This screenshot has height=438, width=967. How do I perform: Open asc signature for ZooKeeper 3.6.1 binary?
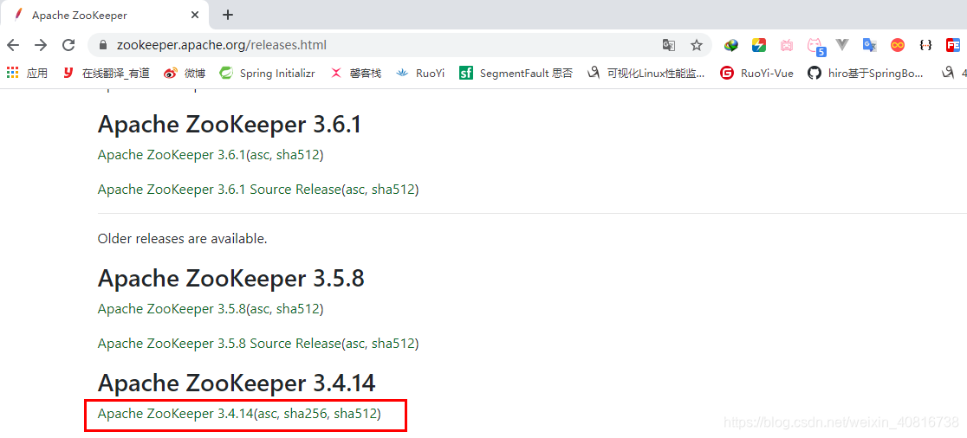(259, 155)
